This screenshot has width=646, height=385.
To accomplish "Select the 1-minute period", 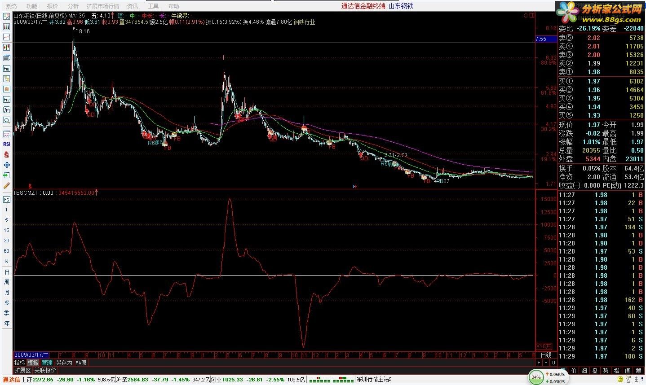I will tap(7, 210).
